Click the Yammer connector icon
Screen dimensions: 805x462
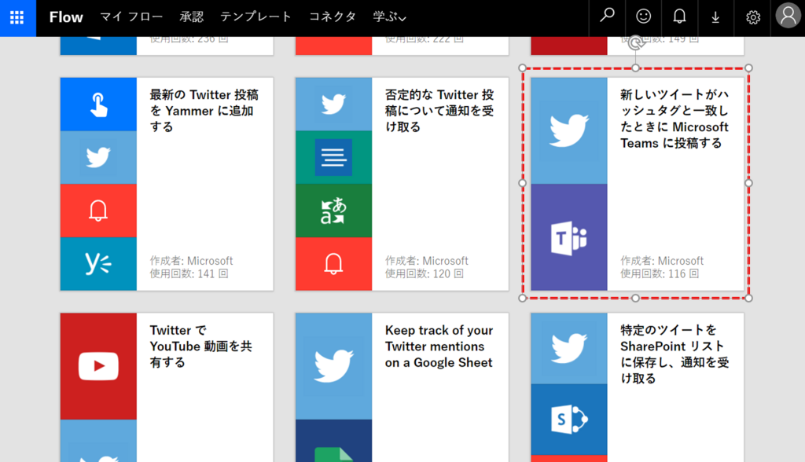click(x=97, y=264)
